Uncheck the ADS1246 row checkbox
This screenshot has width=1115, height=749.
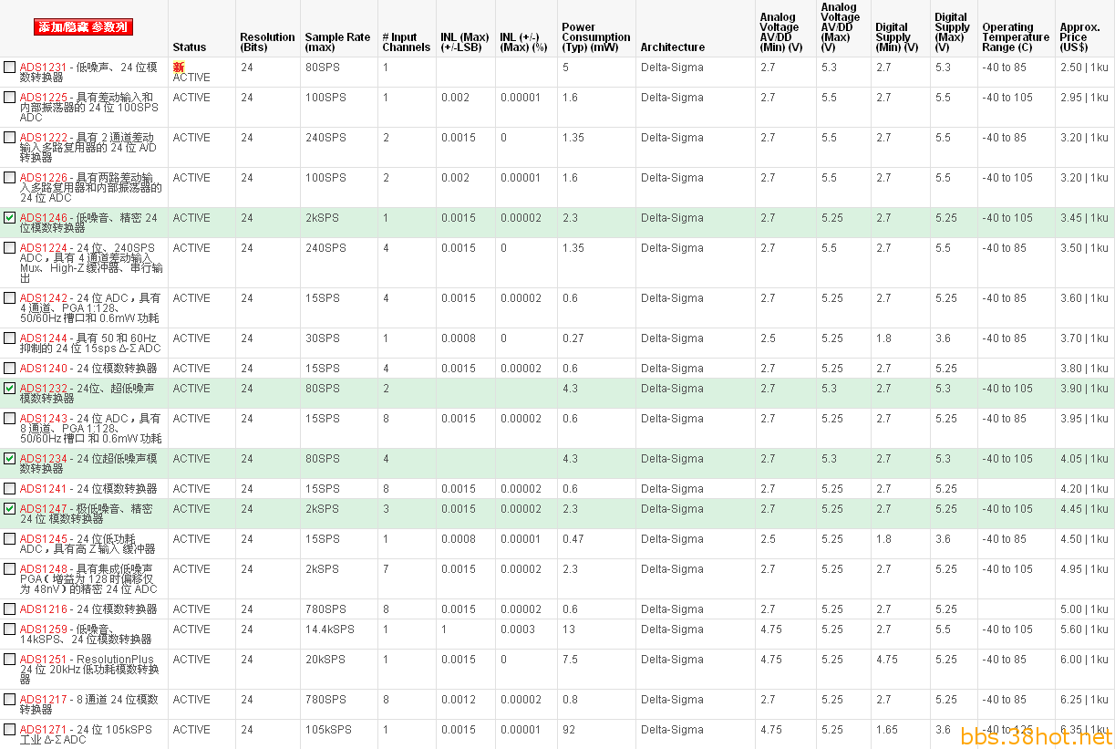pos(9,218)
